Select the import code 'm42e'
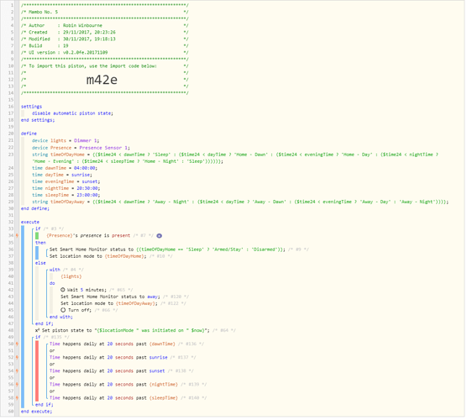Screen dimensions: 467x420 102,80
